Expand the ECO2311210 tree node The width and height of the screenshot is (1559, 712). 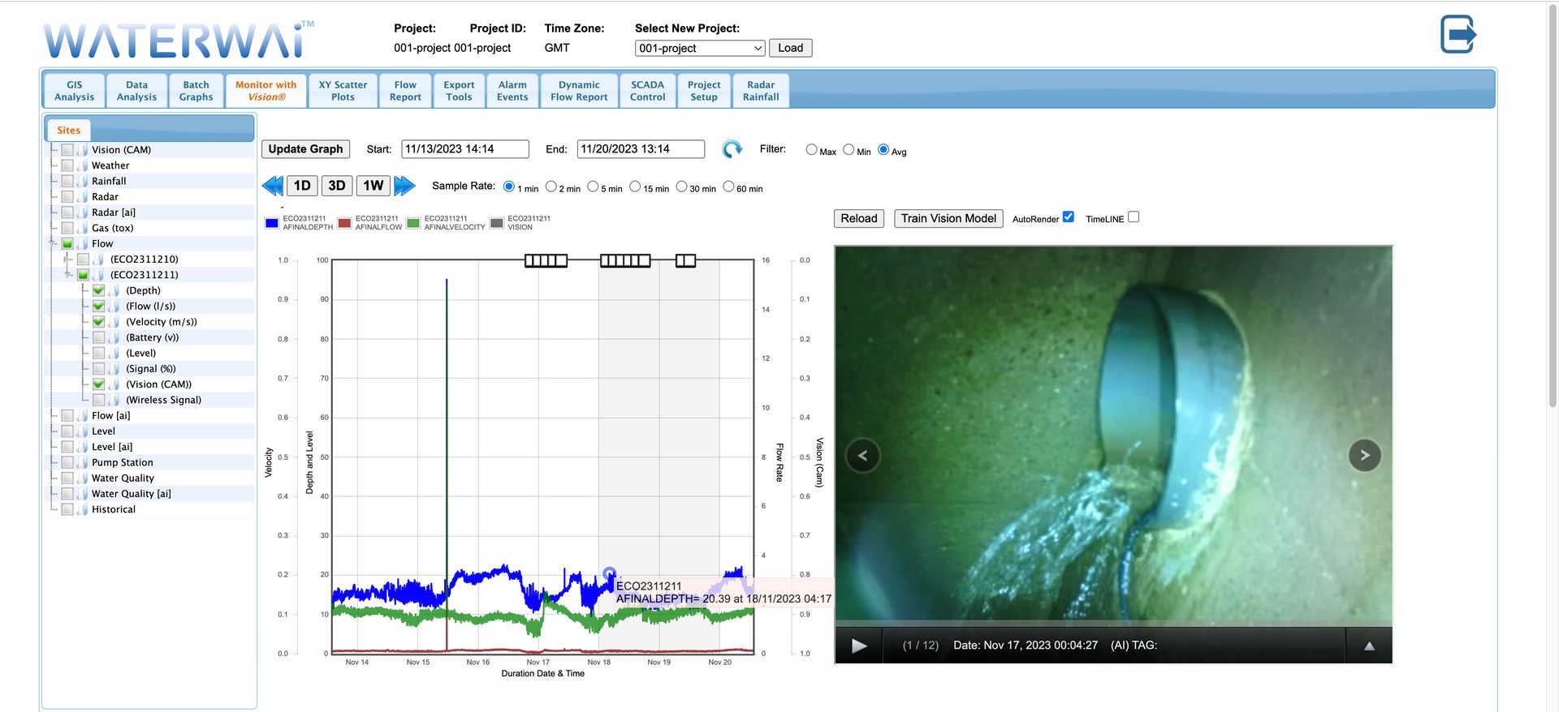coord(68,259)
